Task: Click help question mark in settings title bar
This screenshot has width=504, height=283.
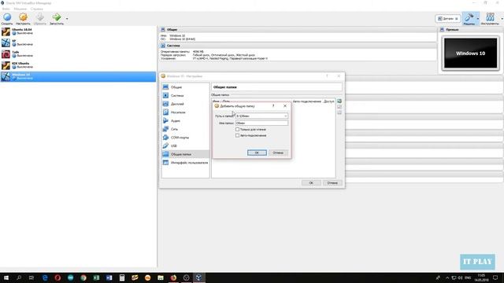Action: (x=327, y=76)
